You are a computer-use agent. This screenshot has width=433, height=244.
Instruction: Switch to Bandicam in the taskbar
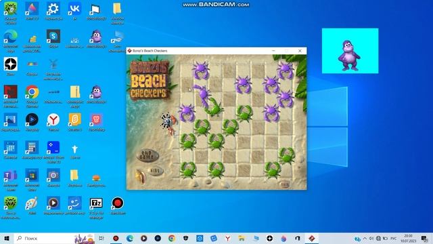[x=116, y=238]
